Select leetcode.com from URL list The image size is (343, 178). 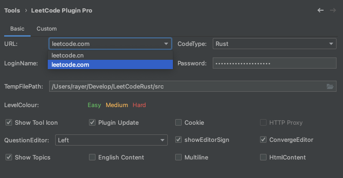pos(110,64)
